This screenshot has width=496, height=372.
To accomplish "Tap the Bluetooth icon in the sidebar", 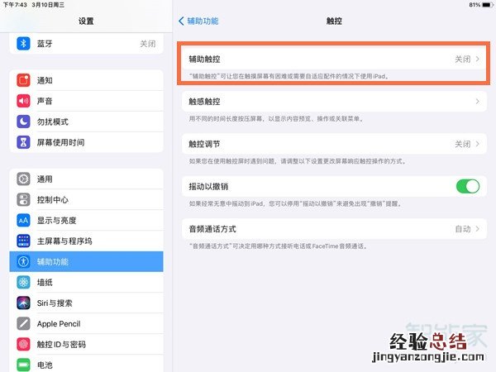I will [x=23, y=43].
